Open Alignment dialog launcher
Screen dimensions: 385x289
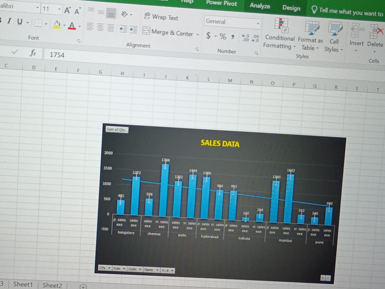197,49
